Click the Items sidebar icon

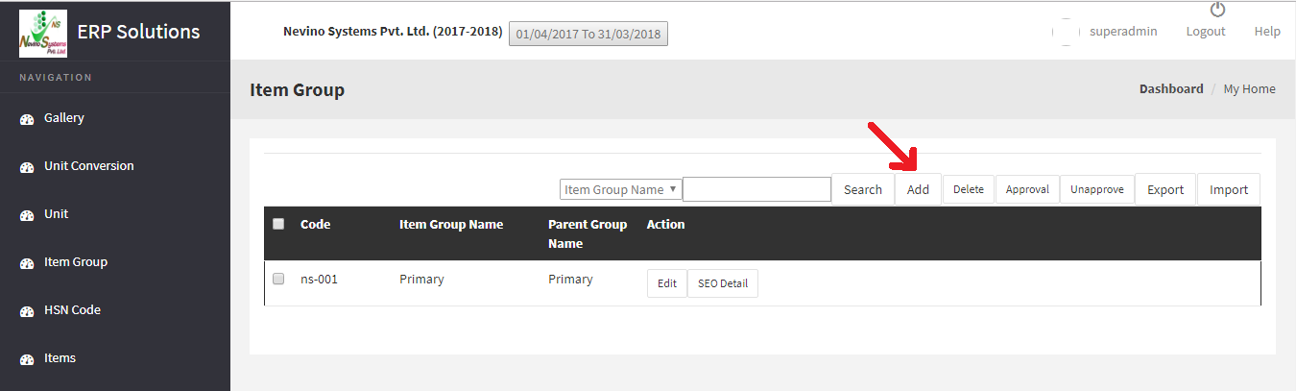pos(27,359)
